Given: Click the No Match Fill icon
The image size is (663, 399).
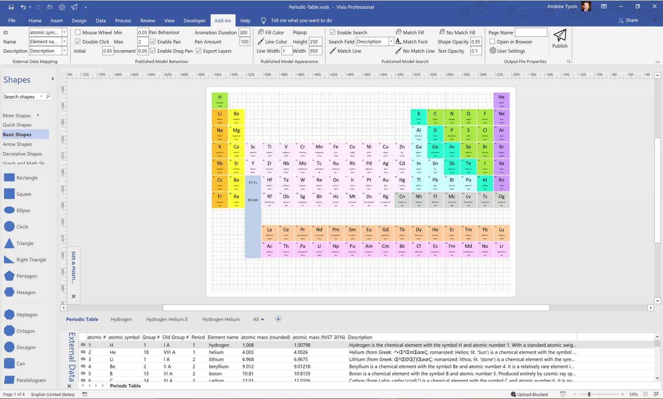Looking at the screenshot, I should click(442, 32).
